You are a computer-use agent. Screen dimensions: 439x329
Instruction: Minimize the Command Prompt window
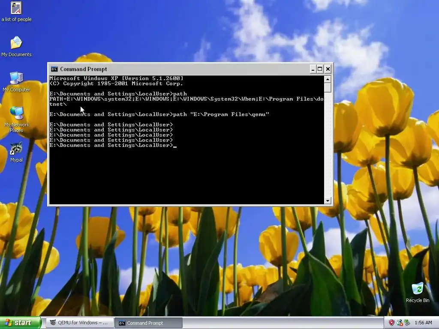click(x=313, y=69)
